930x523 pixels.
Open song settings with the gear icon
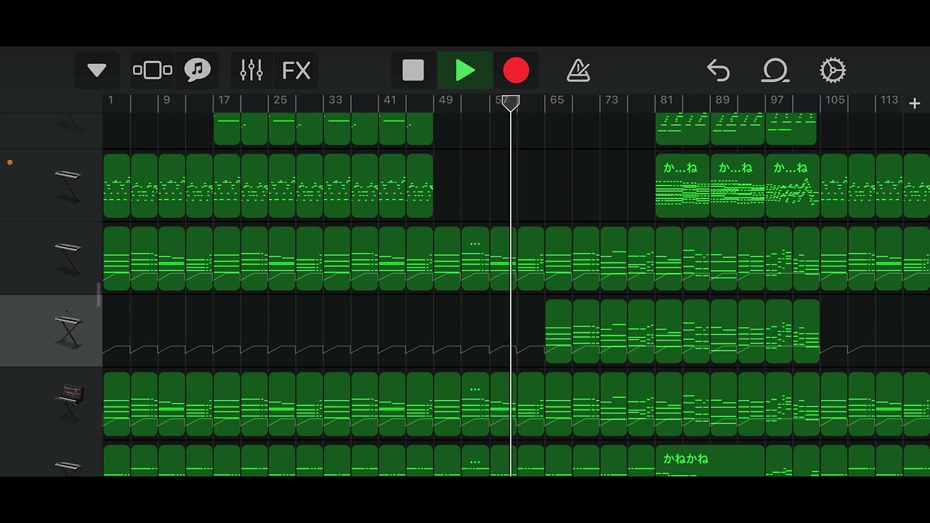tap(833, 70)
